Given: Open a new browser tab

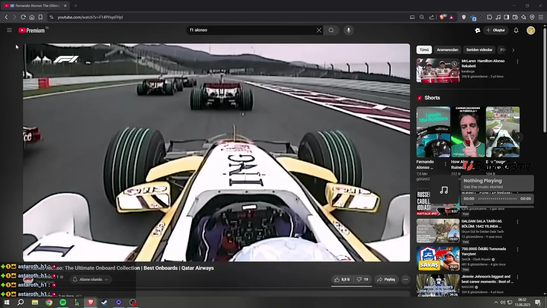Looking at the screenshot, I should click(x=76, y=6).
